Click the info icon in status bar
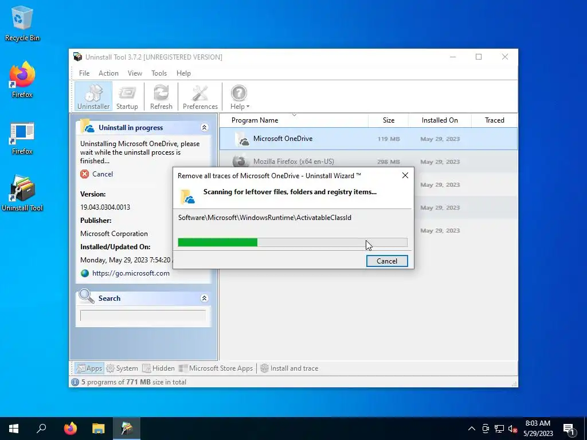 tap(75, 382)
